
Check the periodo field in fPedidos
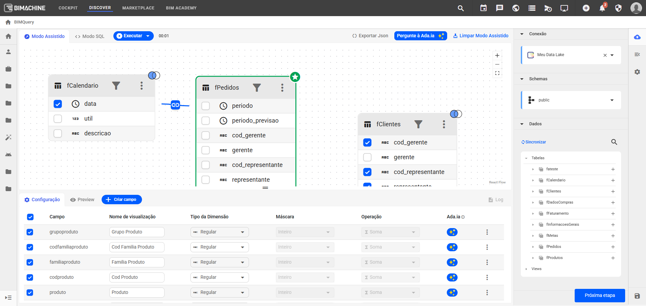point(206,106)
